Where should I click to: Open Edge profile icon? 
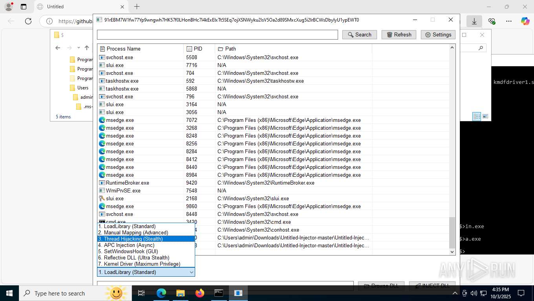click(x=8, y=7)
